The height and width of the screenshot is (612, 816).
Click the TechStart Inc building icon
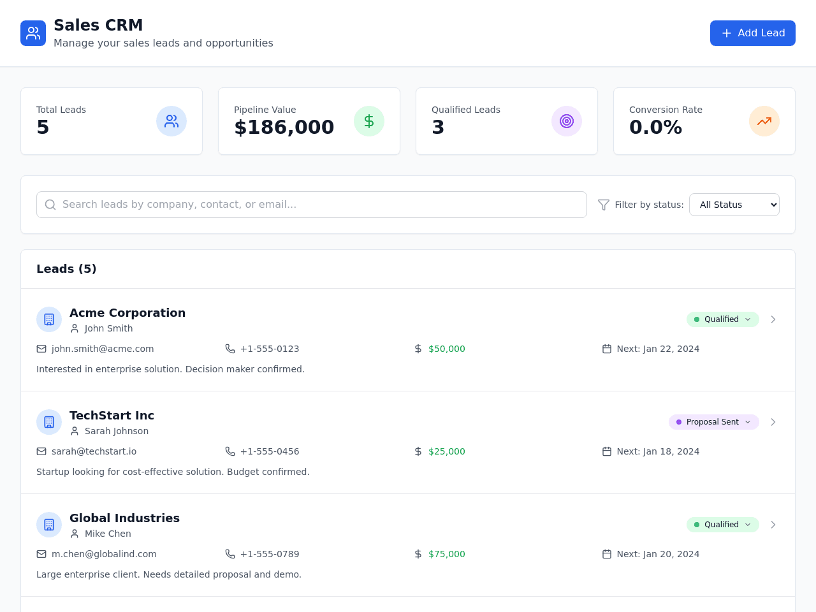pos(49,422)
